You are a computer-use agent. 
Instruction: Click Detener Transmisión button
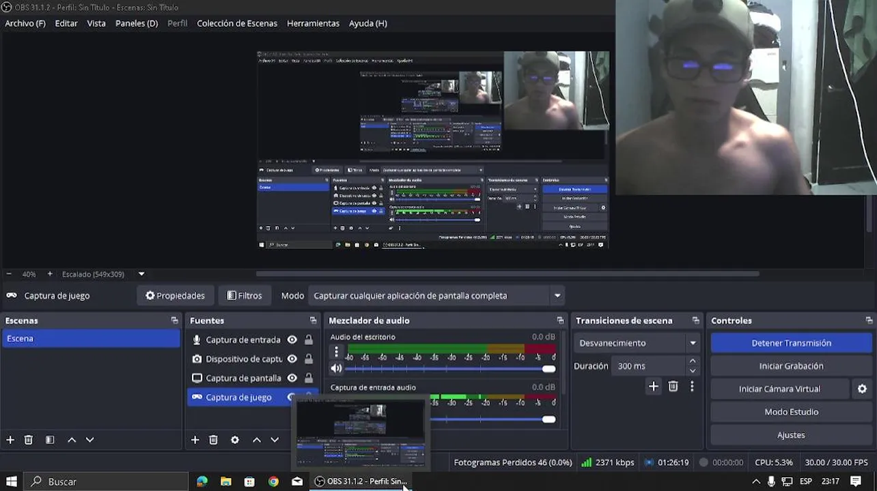791,343
